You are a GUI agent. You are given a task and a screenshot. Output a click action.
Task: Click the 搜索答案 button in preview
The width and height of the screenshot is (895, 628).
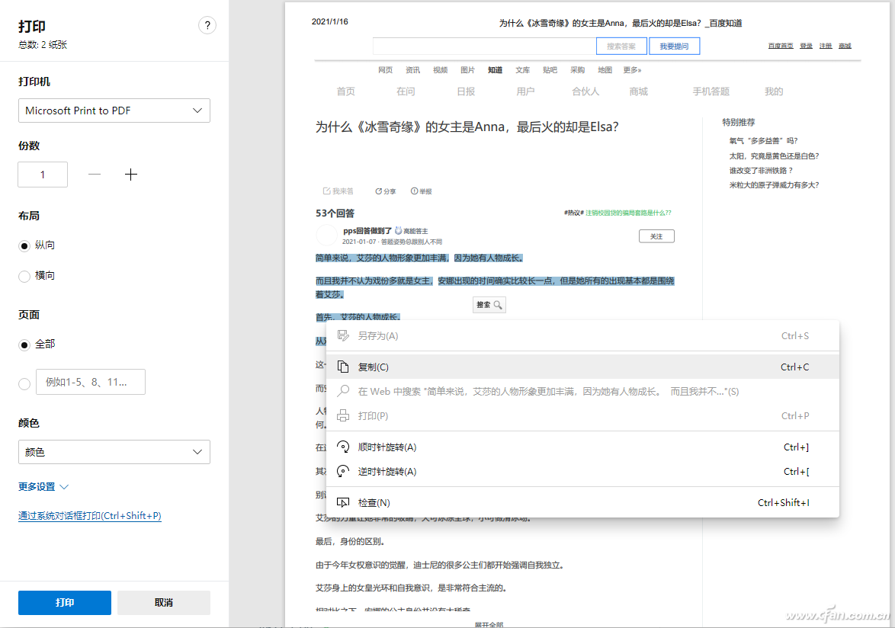(621, 46)
